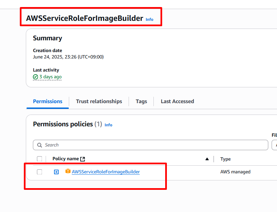
Task: Open Info link beside AWSServiceRoleForImageBuilder title
Action: click(149, 19)
